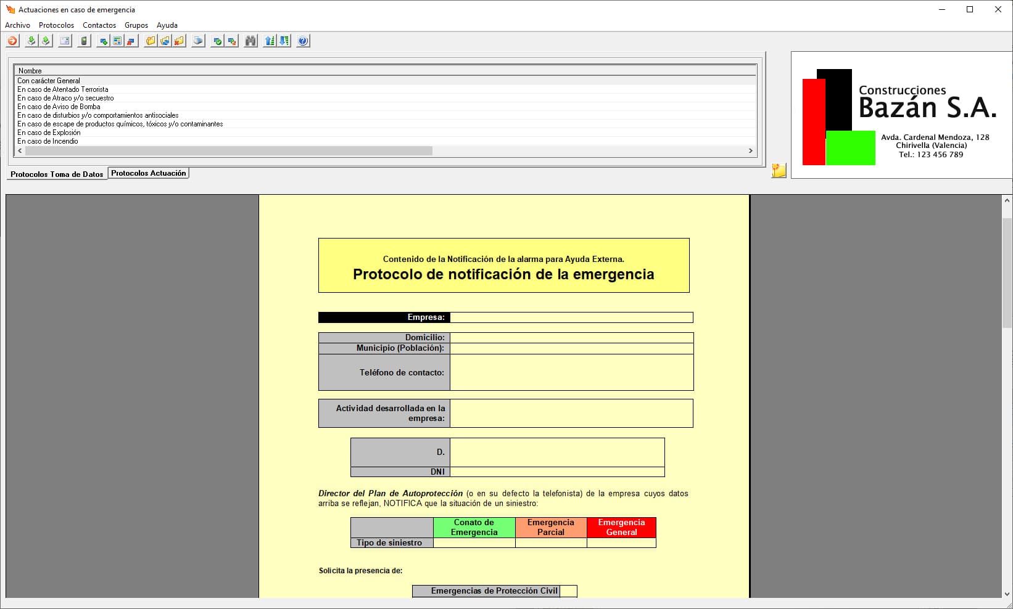The height and width of the screenshot is (609, 1013).
Task: Click the protocol list horizontal scrollbar thumb
Action: pyautogui.click(x=228, y=150)
